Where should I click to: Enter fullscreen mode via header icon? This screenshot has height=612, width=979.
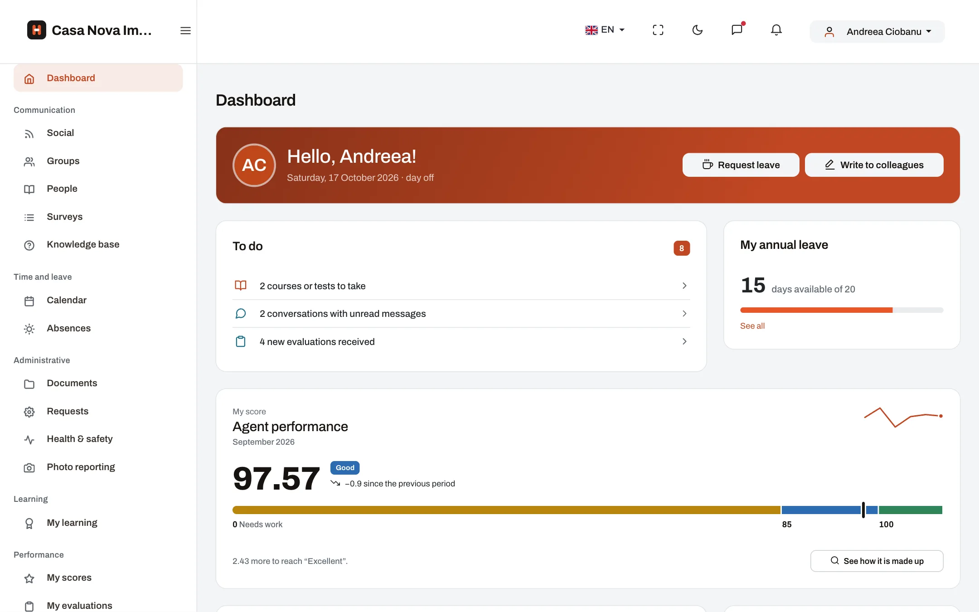[x=658, y=30]
